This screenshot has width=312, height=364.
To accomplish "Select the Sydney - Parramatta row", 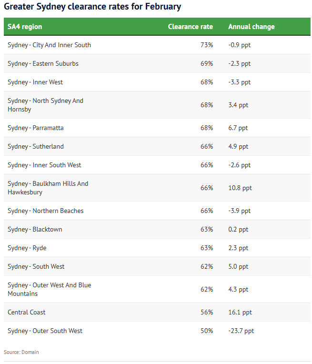I will pyautogui.click(x=157, y=128).
